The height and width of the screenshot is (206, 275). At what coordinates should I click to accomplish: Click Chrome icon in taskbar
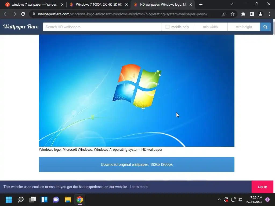(79, 200)
